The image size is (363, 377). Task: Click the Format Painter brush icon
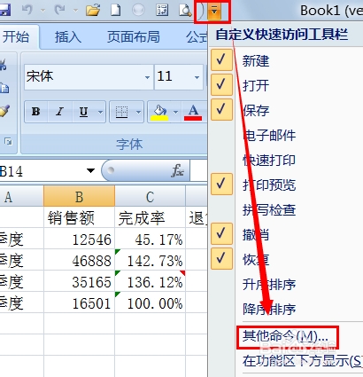pyautogui.click(x=4, y=111)
